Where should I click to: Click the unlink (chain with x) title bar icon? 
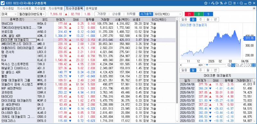coord(213,3)
